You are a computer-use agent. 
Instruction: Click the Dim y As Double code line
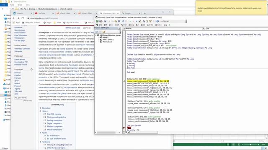coord(134,125)
